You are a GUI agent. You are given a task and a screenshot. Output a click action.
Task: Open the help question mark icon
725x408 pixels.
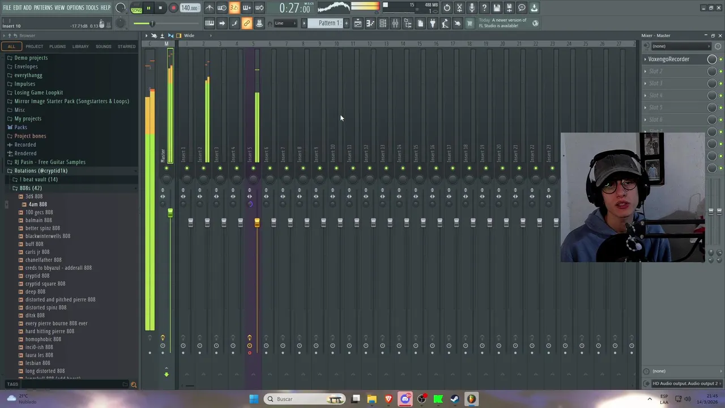coord(484,8)
